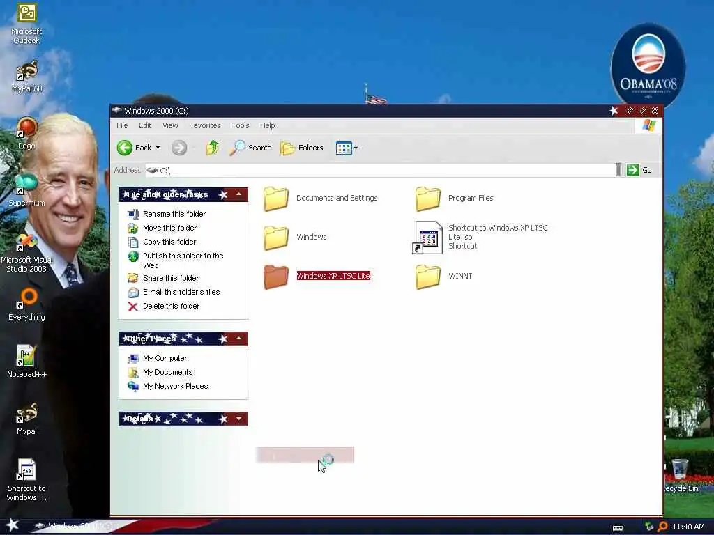Click the drive icon in title bar
Viewport: 714px width, 535px height.
pyautogui.click(x=117, y=110)
